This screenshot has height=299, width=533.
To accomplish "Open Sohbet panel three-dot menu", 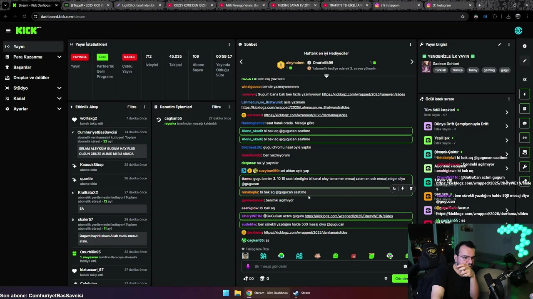I will coord(411,44).
